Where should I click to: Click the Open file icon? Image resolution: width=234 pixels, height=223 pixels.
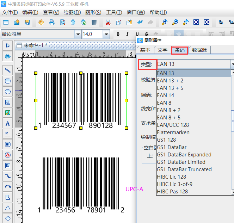coord(17,23)
